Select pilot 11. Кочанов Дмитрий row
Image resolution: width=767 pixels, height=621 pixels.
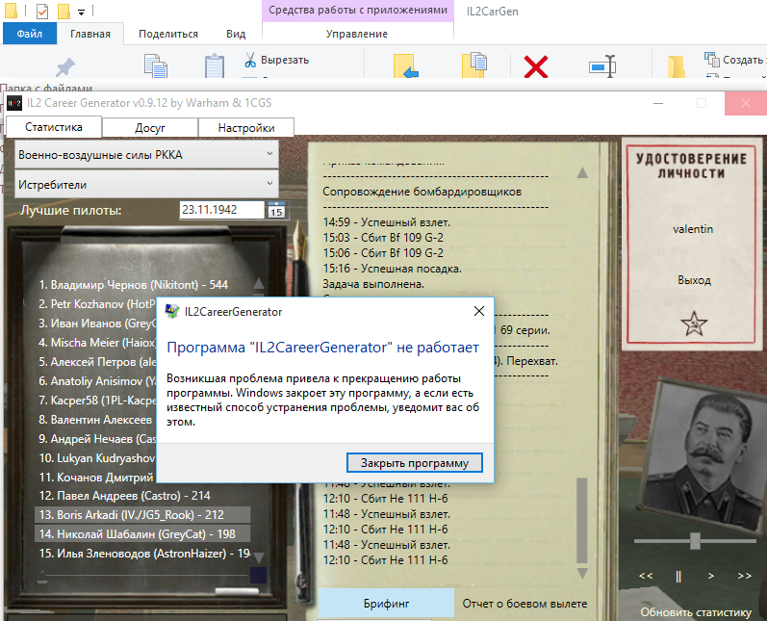point(97,478)
